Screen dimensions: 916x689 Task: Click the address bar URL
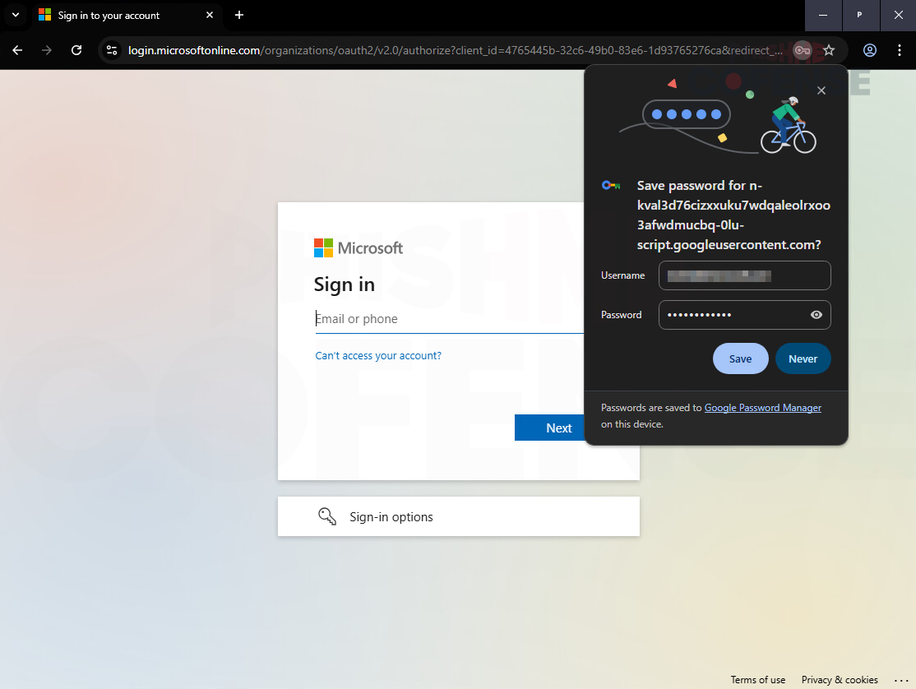[x=456, y=50]
